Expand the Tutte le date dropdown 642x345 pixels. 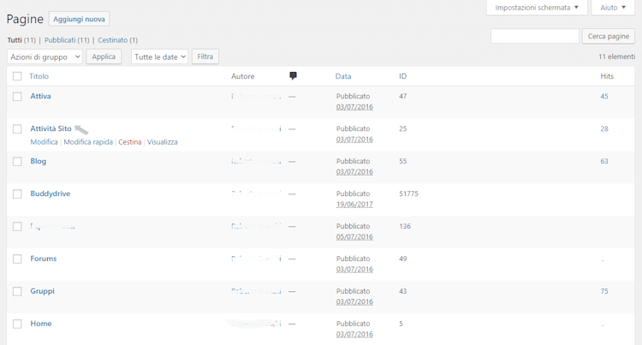[x=159, y=57]
